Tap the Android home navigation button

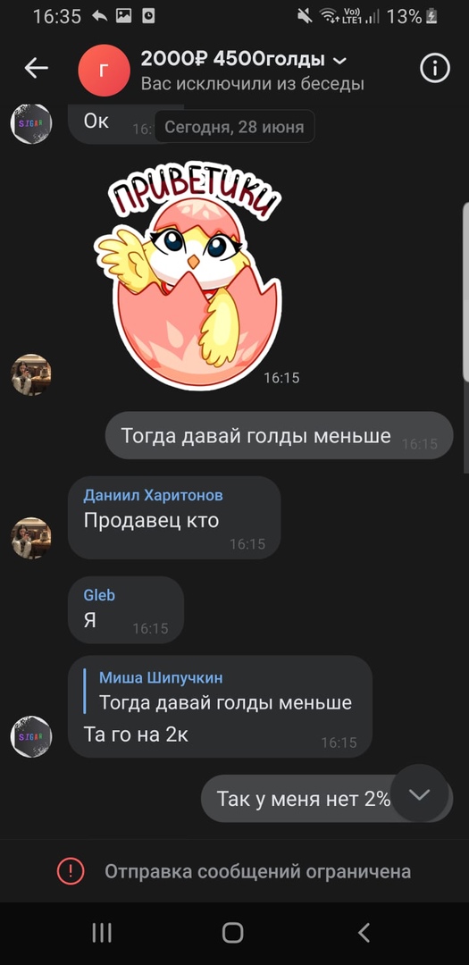pyautogui.click(x=232, y=933)
